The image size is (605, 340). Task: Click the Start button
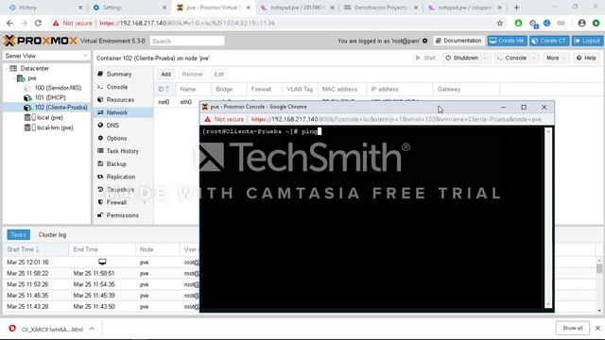point(425,58)
